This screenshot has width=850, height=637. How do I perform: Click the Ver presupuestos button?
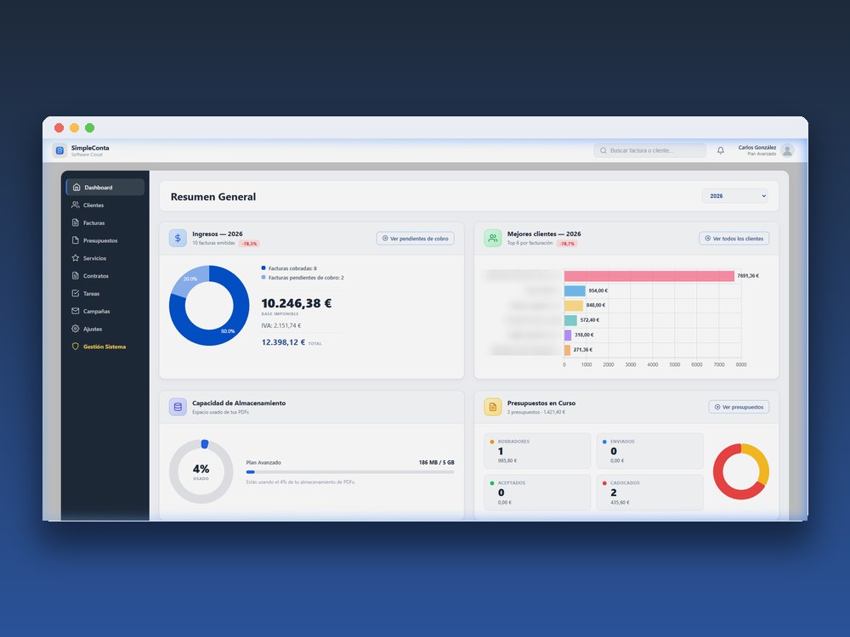pyautogui.click(x=739, y=407)
